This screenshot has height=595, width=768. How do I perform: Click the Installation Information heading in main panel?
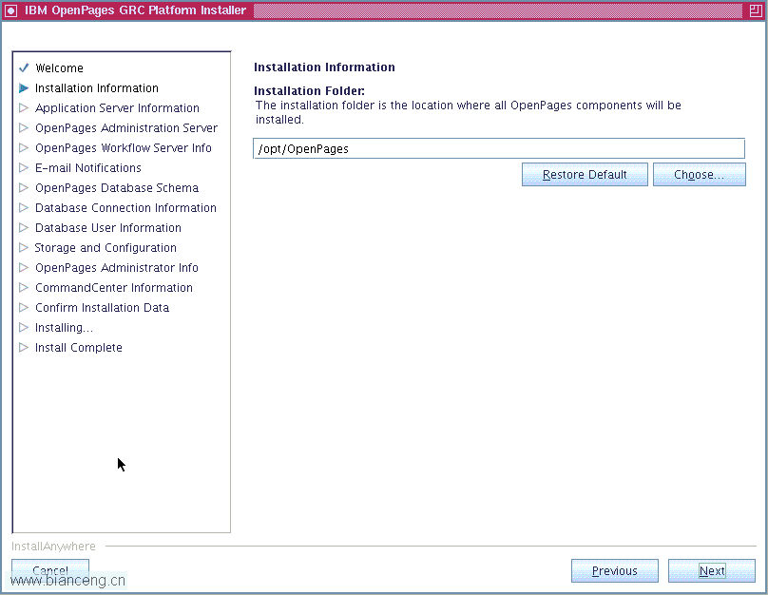pos(324,67)
